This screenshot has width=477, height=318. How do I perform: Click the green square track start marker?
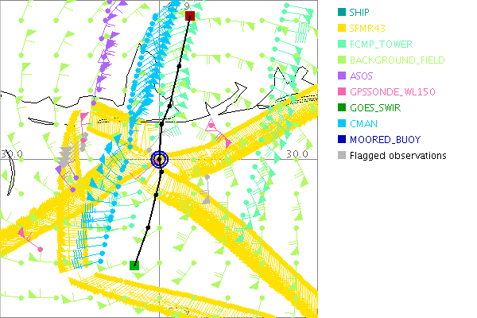tap(135, 265)
